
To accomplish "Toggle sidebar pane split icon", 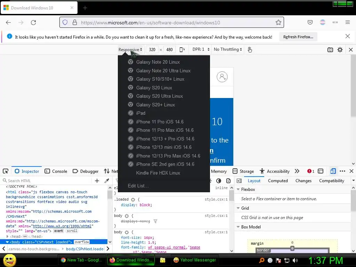I will [x=239, y=181].
